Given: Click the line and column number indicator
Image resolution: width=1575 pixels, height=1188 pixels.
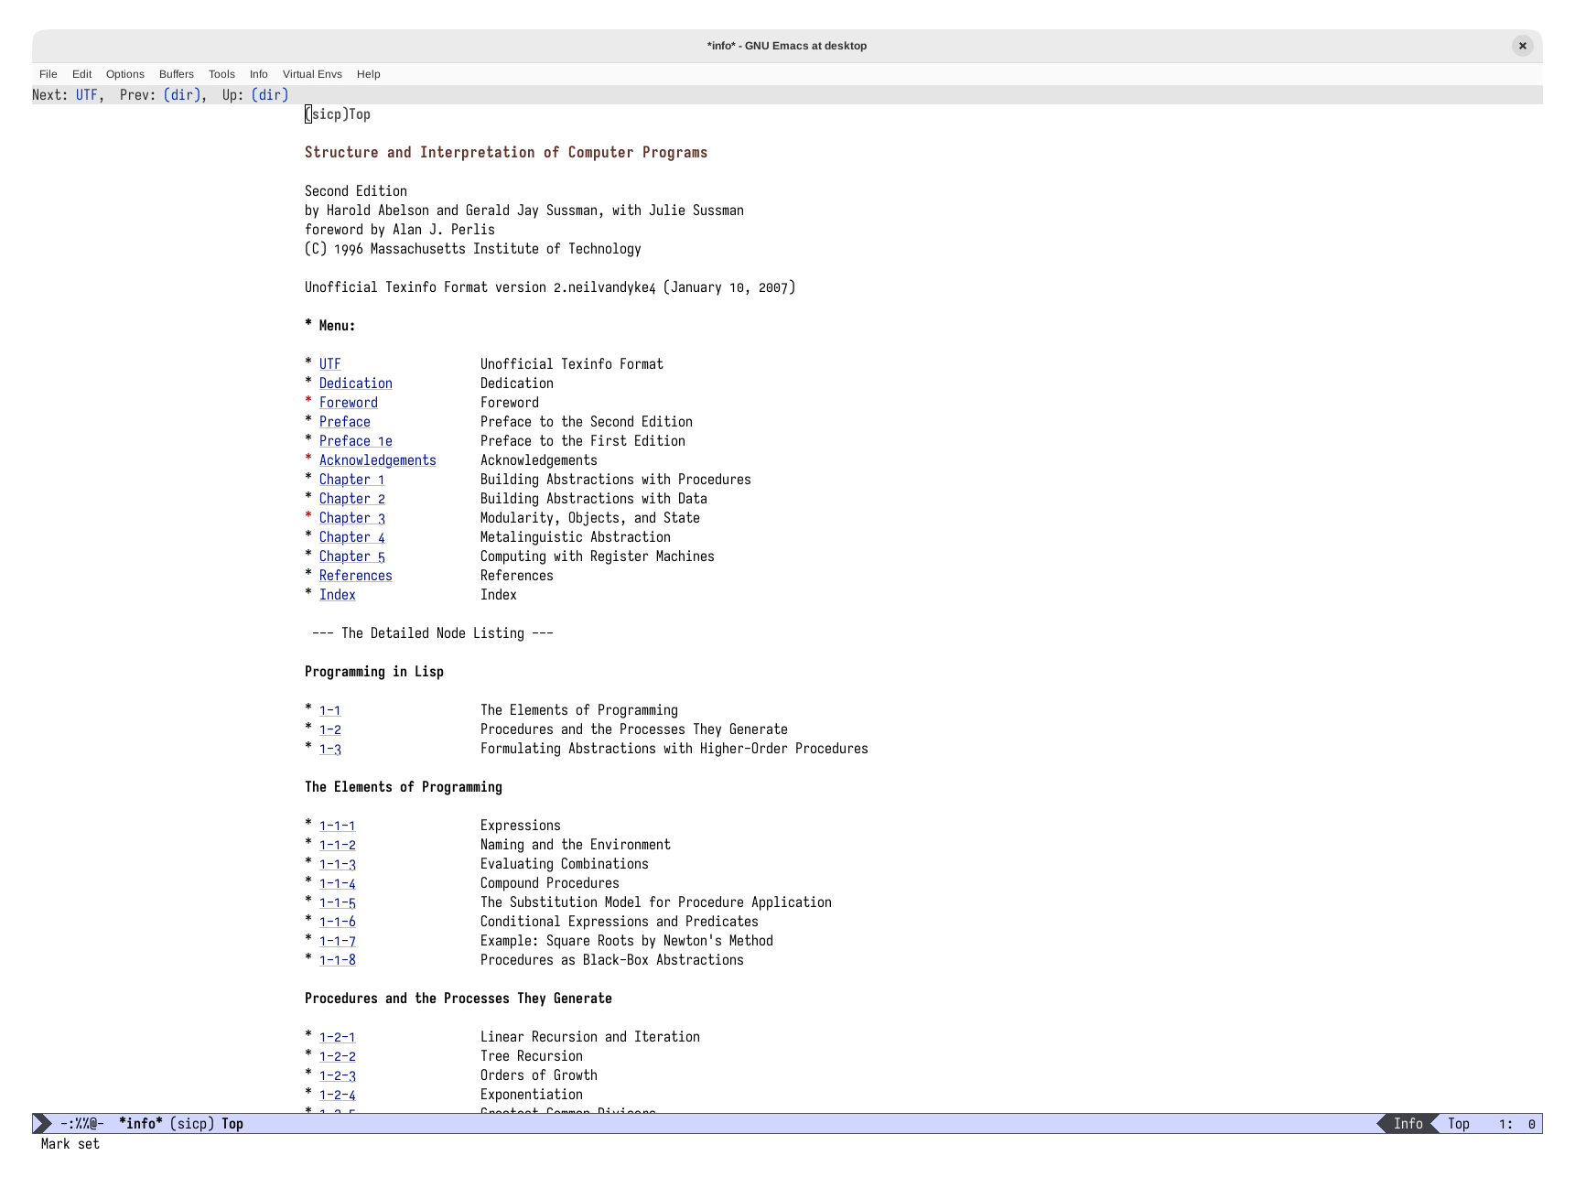Looking at the screenshot, I should pyautogui.click(x=1517, y=1124).
